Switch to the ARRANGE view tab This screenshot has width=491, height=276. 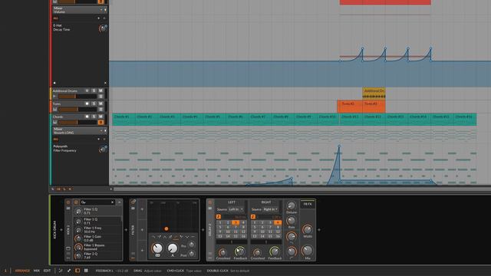22,271
